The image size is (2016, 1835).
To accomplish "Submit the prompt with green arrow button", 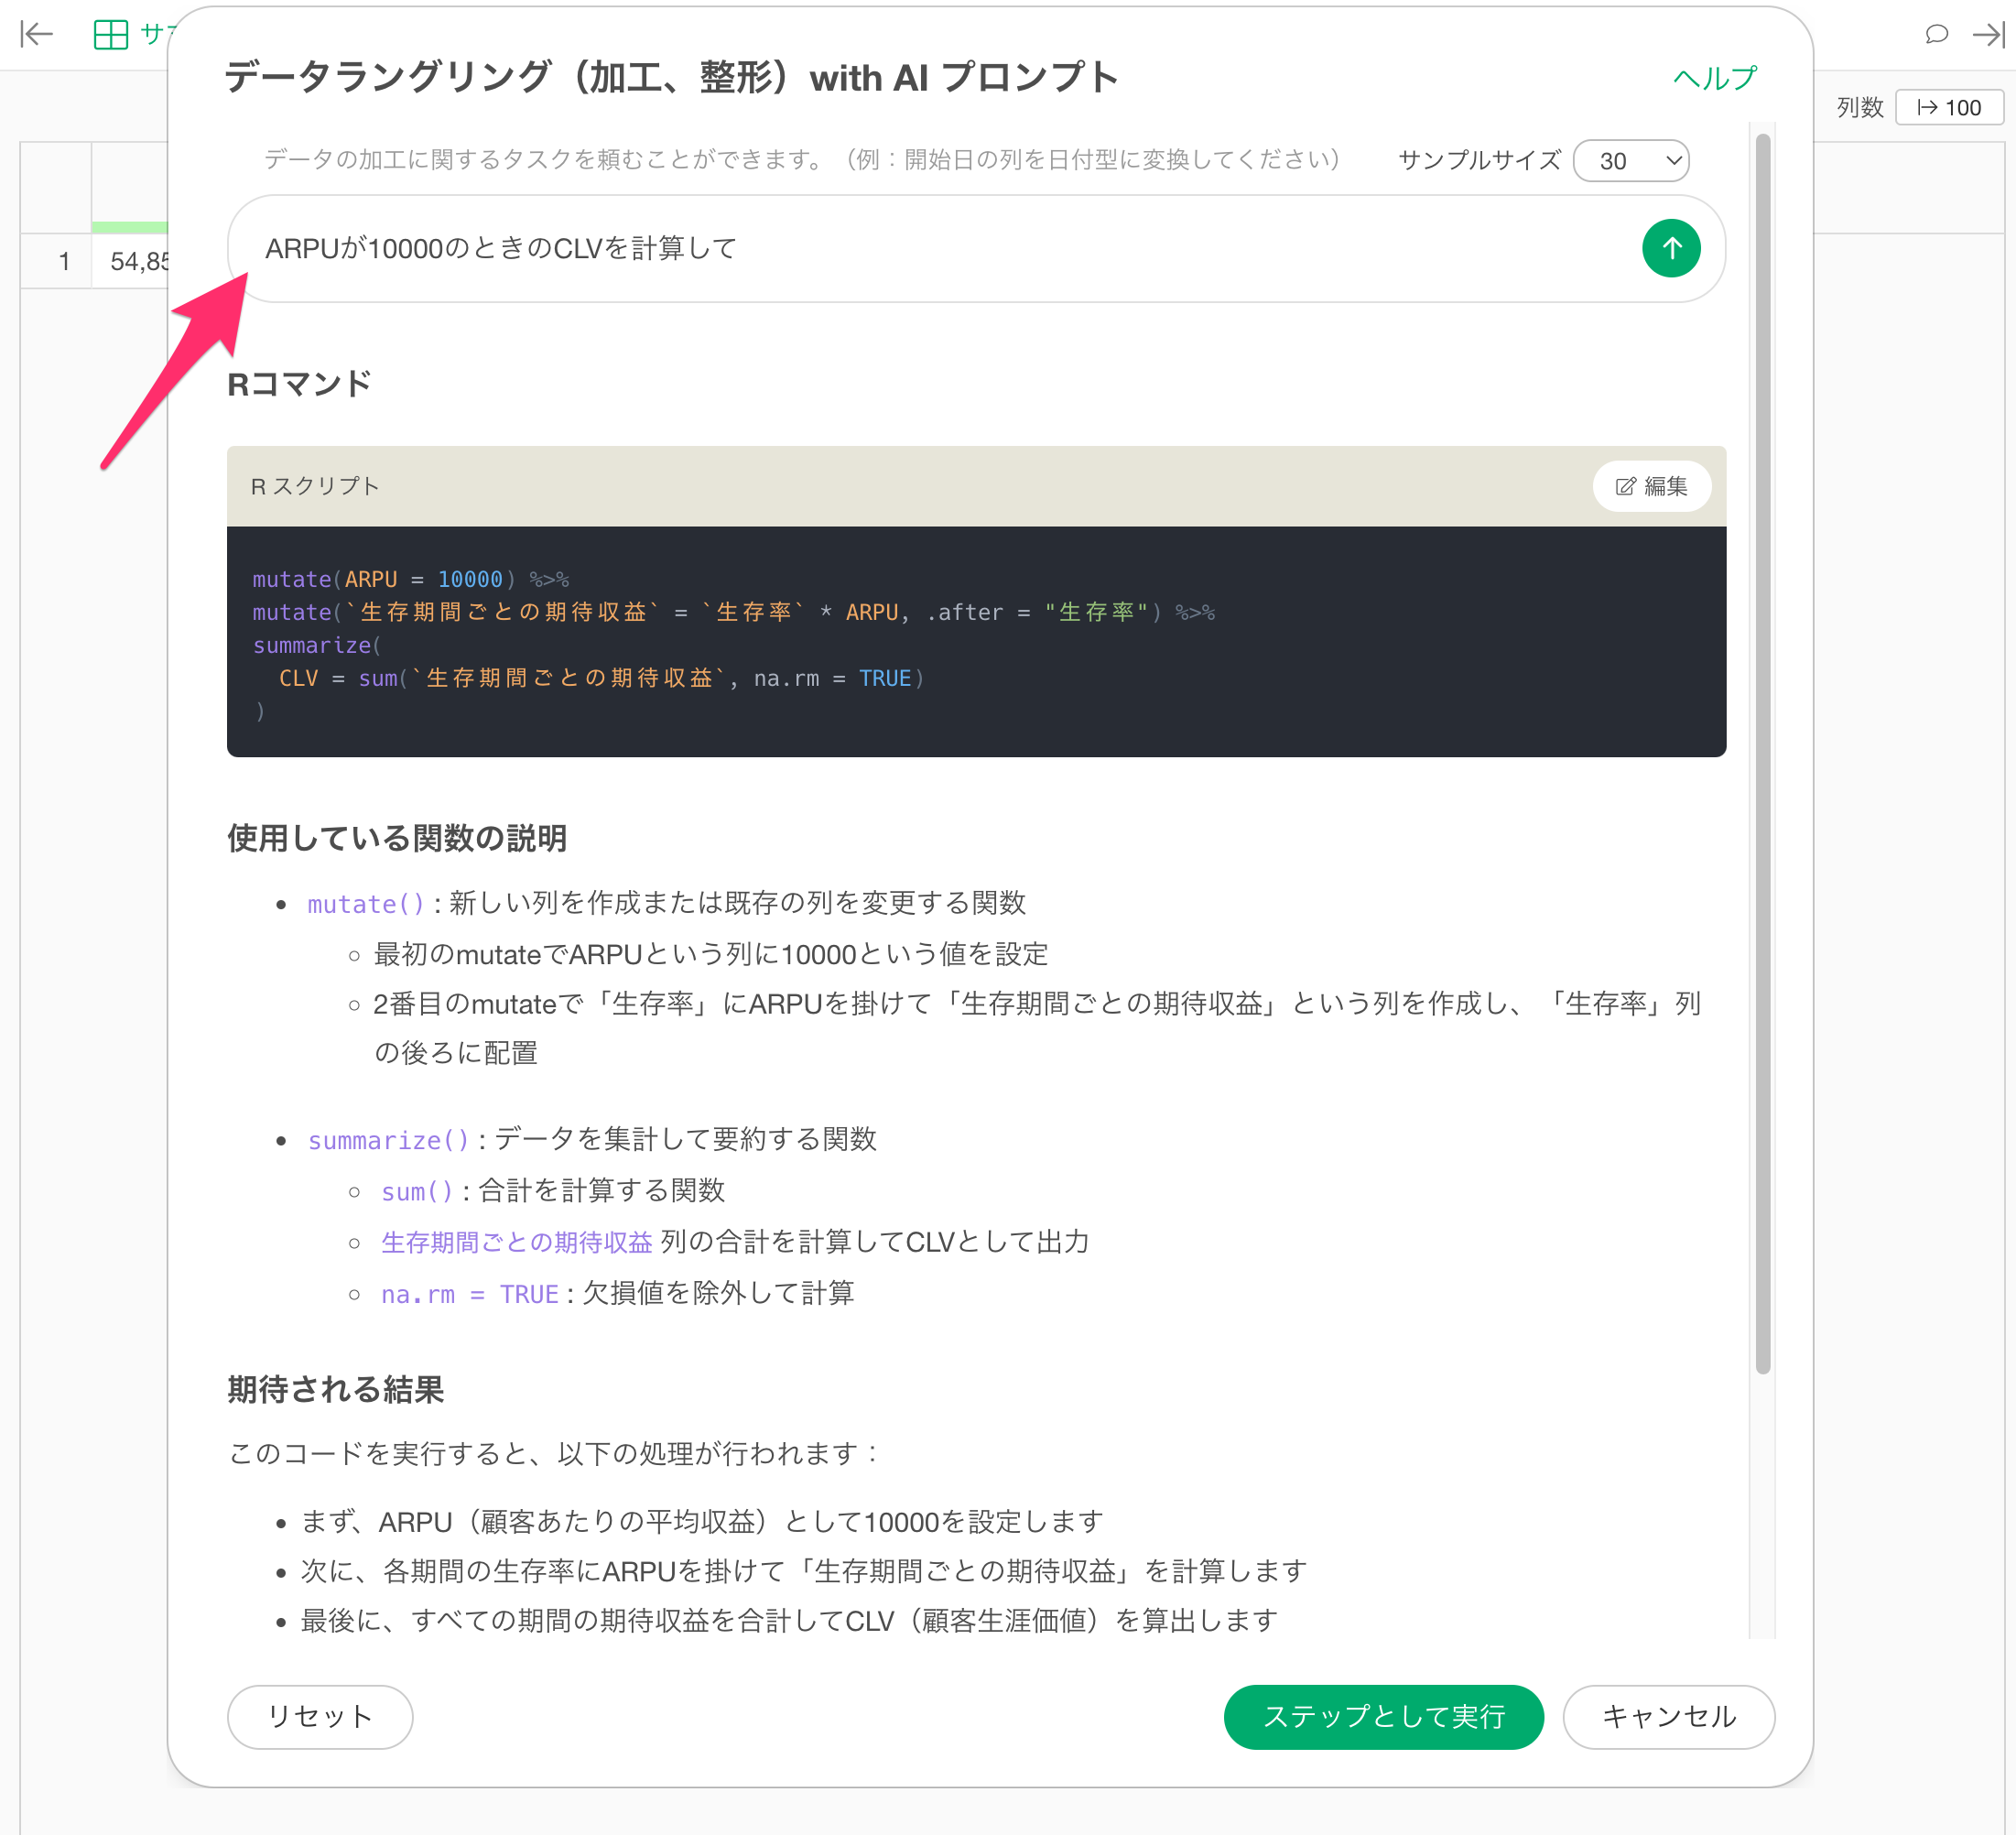I will coord(1670,248).
